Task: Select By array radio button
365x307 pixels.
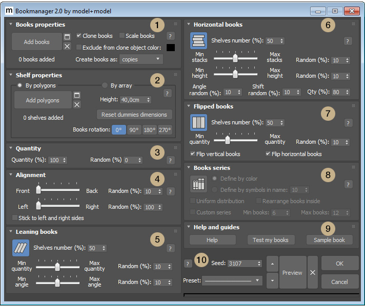Action: click(x=105, y=85)
